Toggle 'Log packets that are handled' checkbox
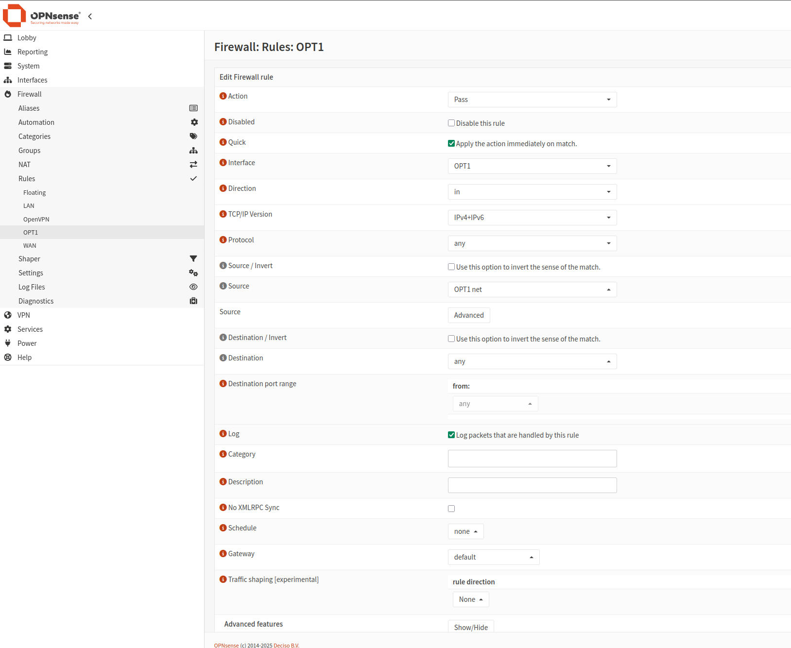This screenshot has width=791, height=648. click(x=451, y=435)
